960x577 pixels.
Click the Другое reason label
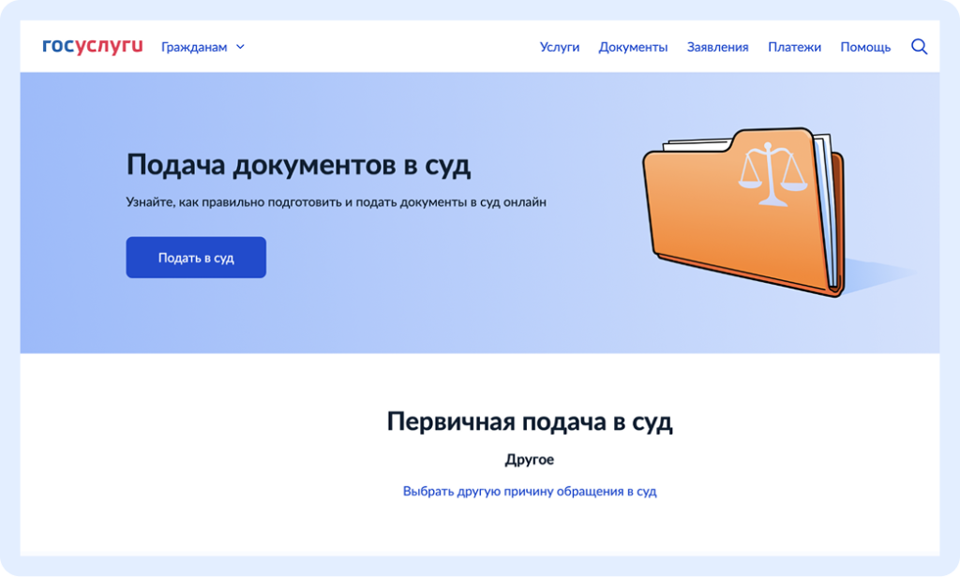point(530,460)
